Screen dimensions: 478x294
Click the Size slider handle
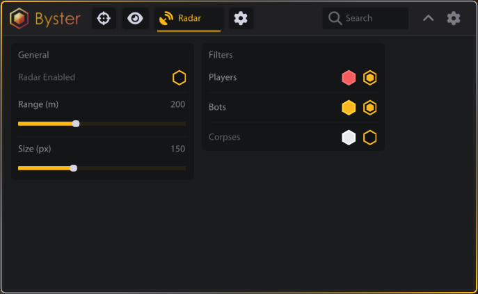(74, 168)
